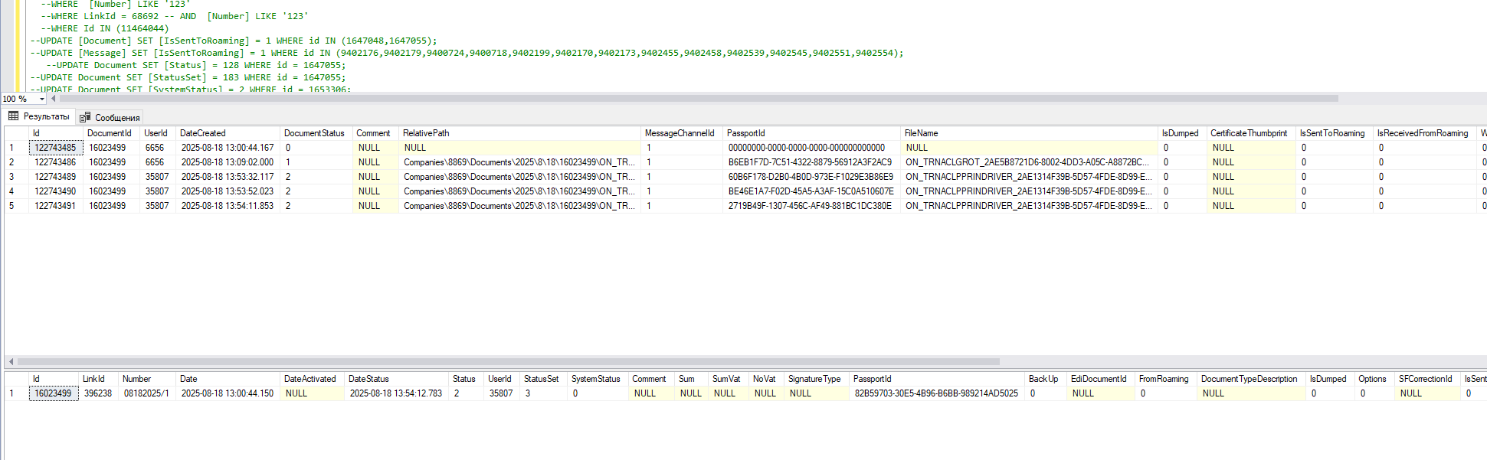1487x460 pixels.
Task: Select the EdiDocumentId column header
Action: [x=1101, y=379]
